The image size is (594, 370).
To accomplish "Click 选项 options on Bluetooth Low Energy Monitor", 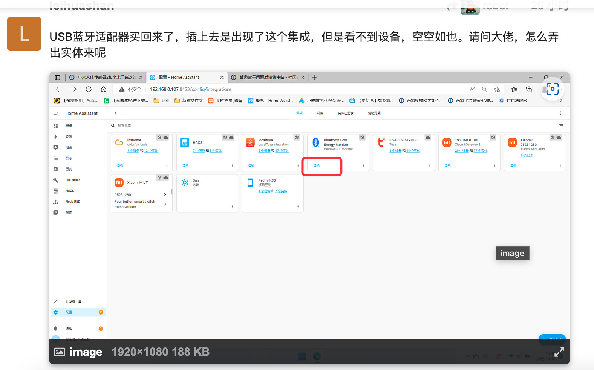I will coord(317,165).
